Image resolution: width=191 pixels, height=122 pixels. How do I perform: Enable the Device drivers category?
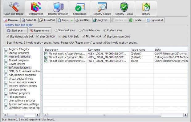(6, 64)
